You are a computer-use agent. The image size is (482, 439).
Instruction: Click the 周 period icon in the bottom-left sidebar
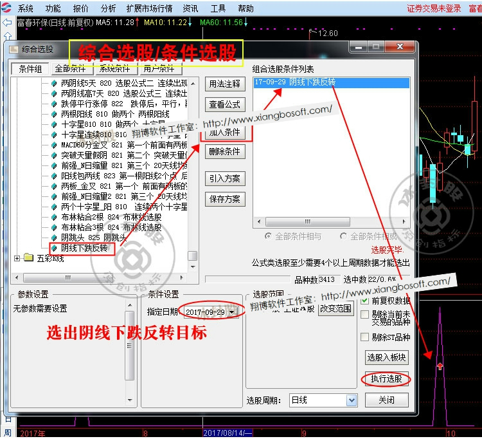coord(8,432)
